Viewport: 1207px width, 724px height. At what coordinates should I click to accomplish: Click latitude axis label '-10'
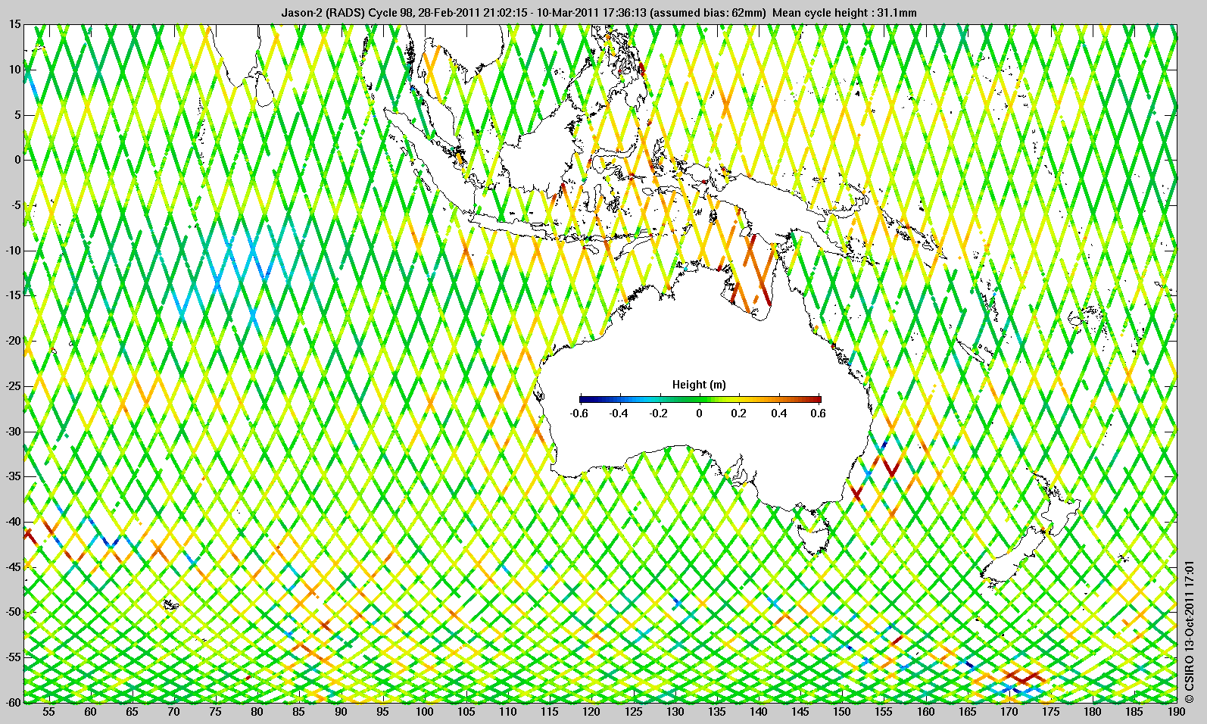click(x=14, y=251)
